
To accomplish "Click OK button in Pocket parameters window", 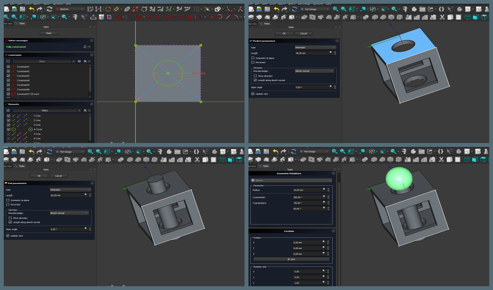I will pos(284,33).
